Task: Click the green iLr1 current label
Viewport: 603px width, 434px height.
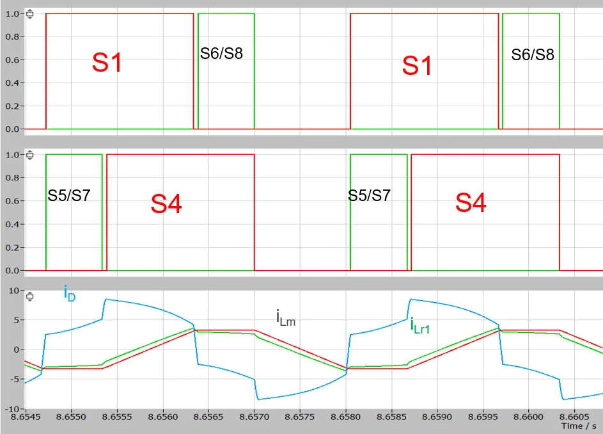Action: (420, 325)
